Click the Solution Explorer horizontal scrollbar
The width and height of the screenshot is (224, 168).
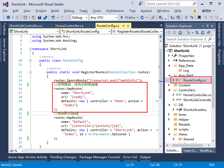pos(187,145)
